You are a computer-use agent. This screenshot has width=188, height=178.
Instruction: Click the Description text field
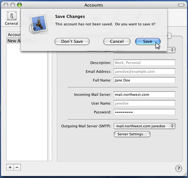(x=144, y=62)
